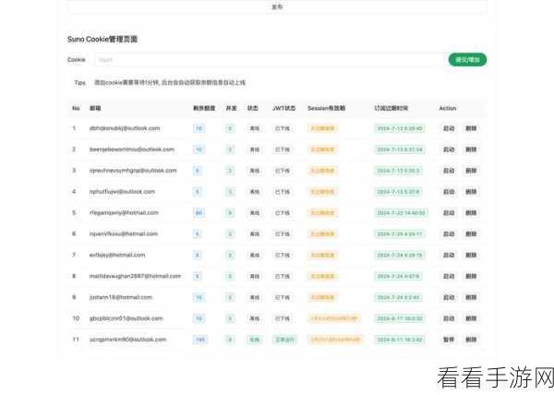Click the orange session badge in row 1
The width and height of the screenshot is (554, 395).
322,128
